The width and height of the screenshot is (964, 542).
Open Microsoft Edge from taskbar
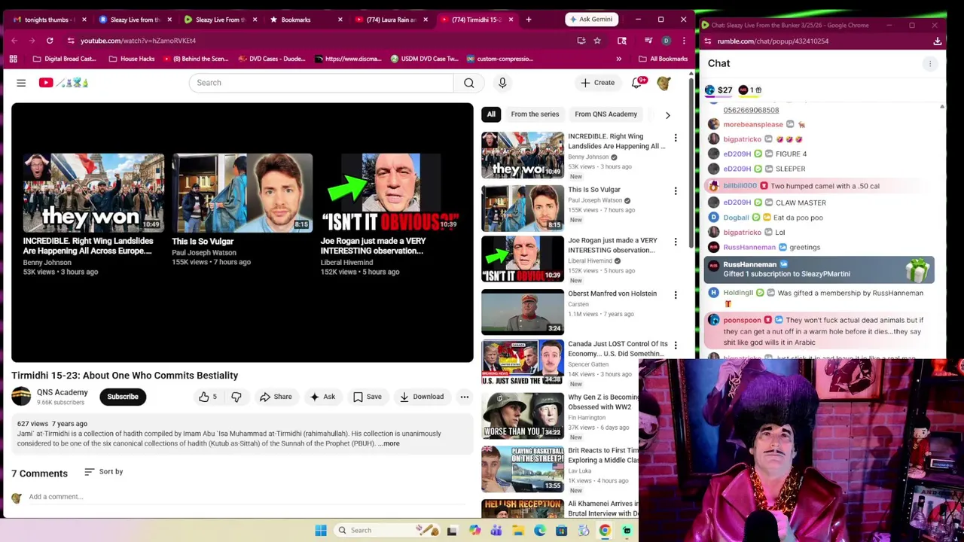pyautogui.click(x=540, y=531)
